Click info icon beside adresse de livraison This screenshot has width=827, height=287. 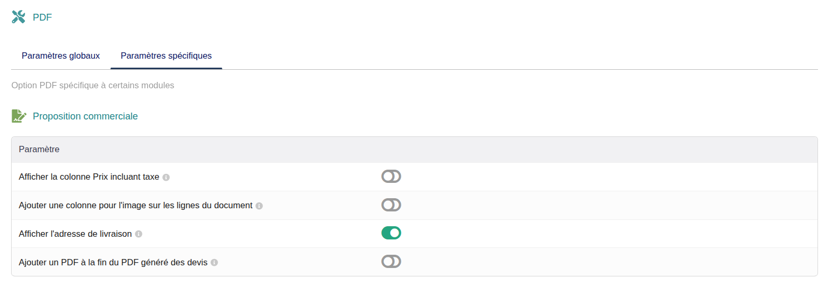[x=138, y=234]
